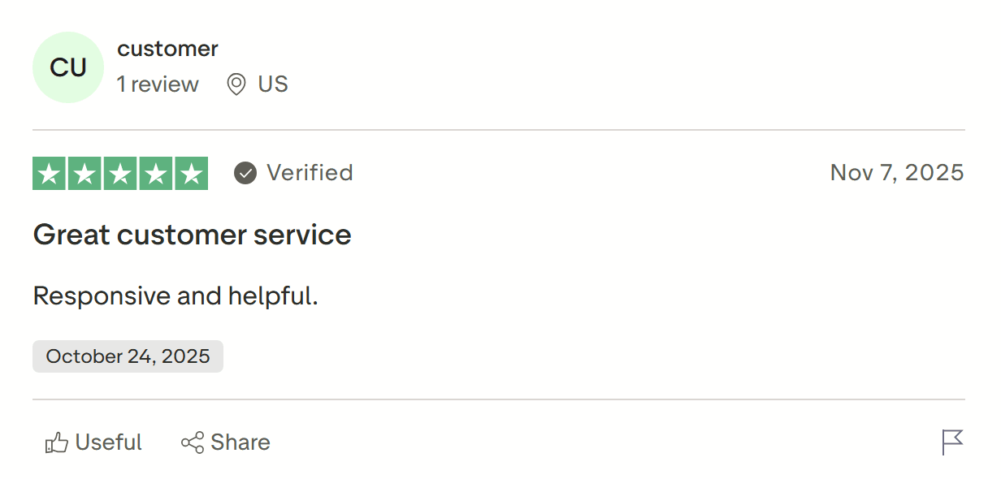Image resolution: width=1001 pixels, height=479 pixels.
Task: Click the middle star of the rating
Action: tap(120, 172)
